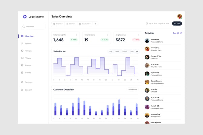This screenshot has height=135, width=203.
Task: Click the calendar icon beside the date range
Action: [x=147, y=24]
